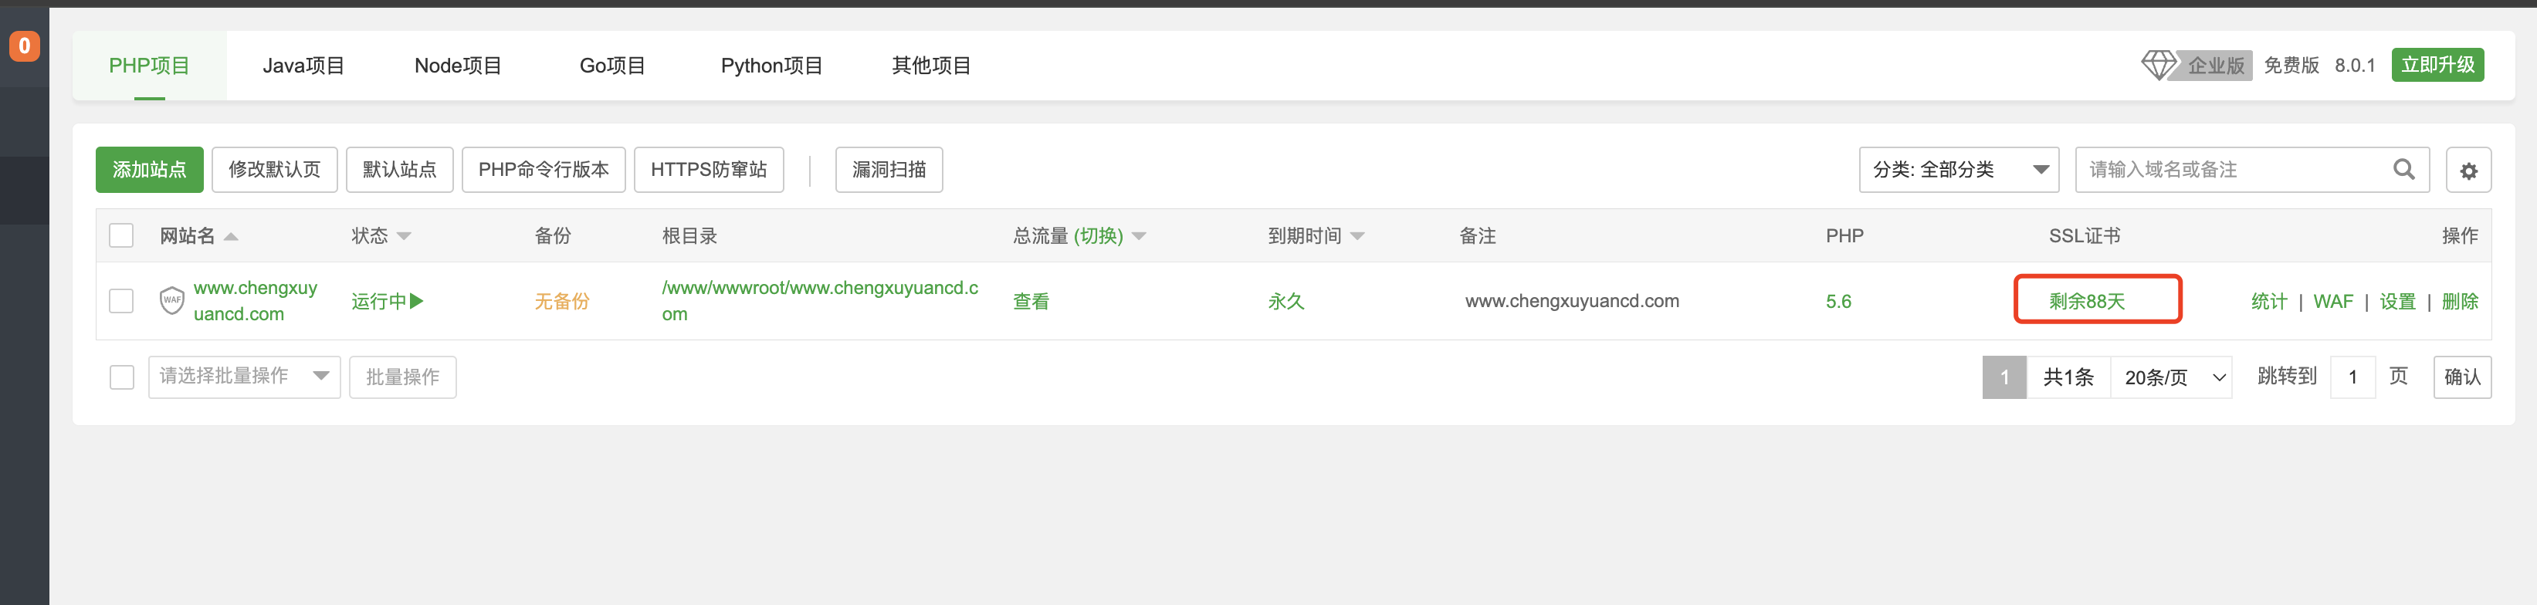Toggle the select-all checkbox in table header
2537x605 pixels.
point(121,235)
